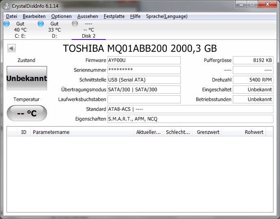Open the Datei menu
The height and width of the screenshot is (219, 280).
11,16
